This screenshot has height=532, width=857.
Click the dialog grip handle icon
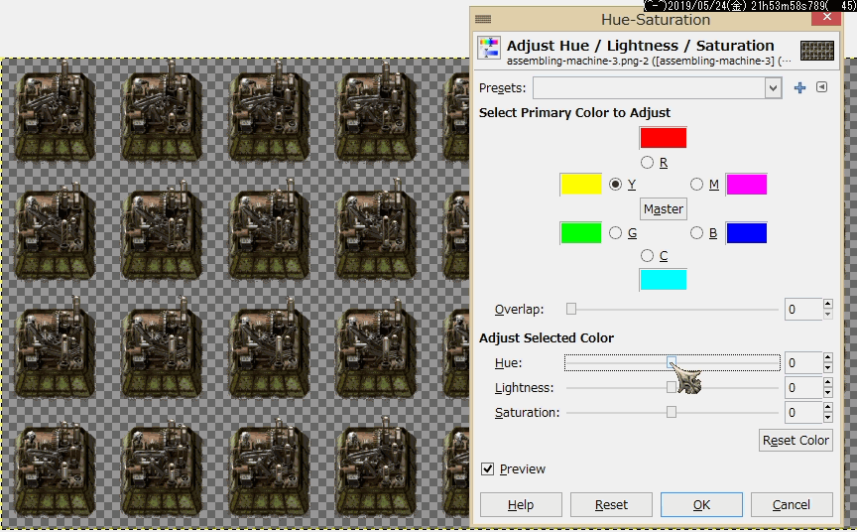coord(483,19)
